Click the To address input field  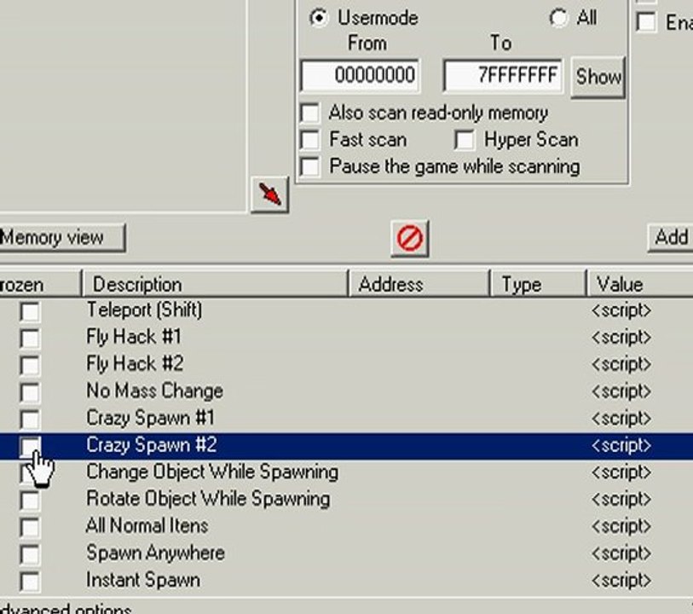(x=503, y=75)
